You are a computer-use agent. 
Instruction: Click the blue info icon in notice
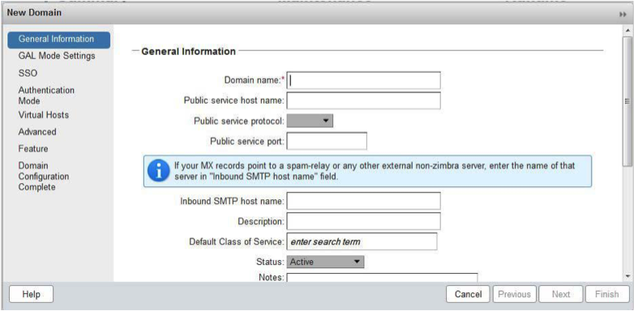pyautogui.click(x=158, y=171)
